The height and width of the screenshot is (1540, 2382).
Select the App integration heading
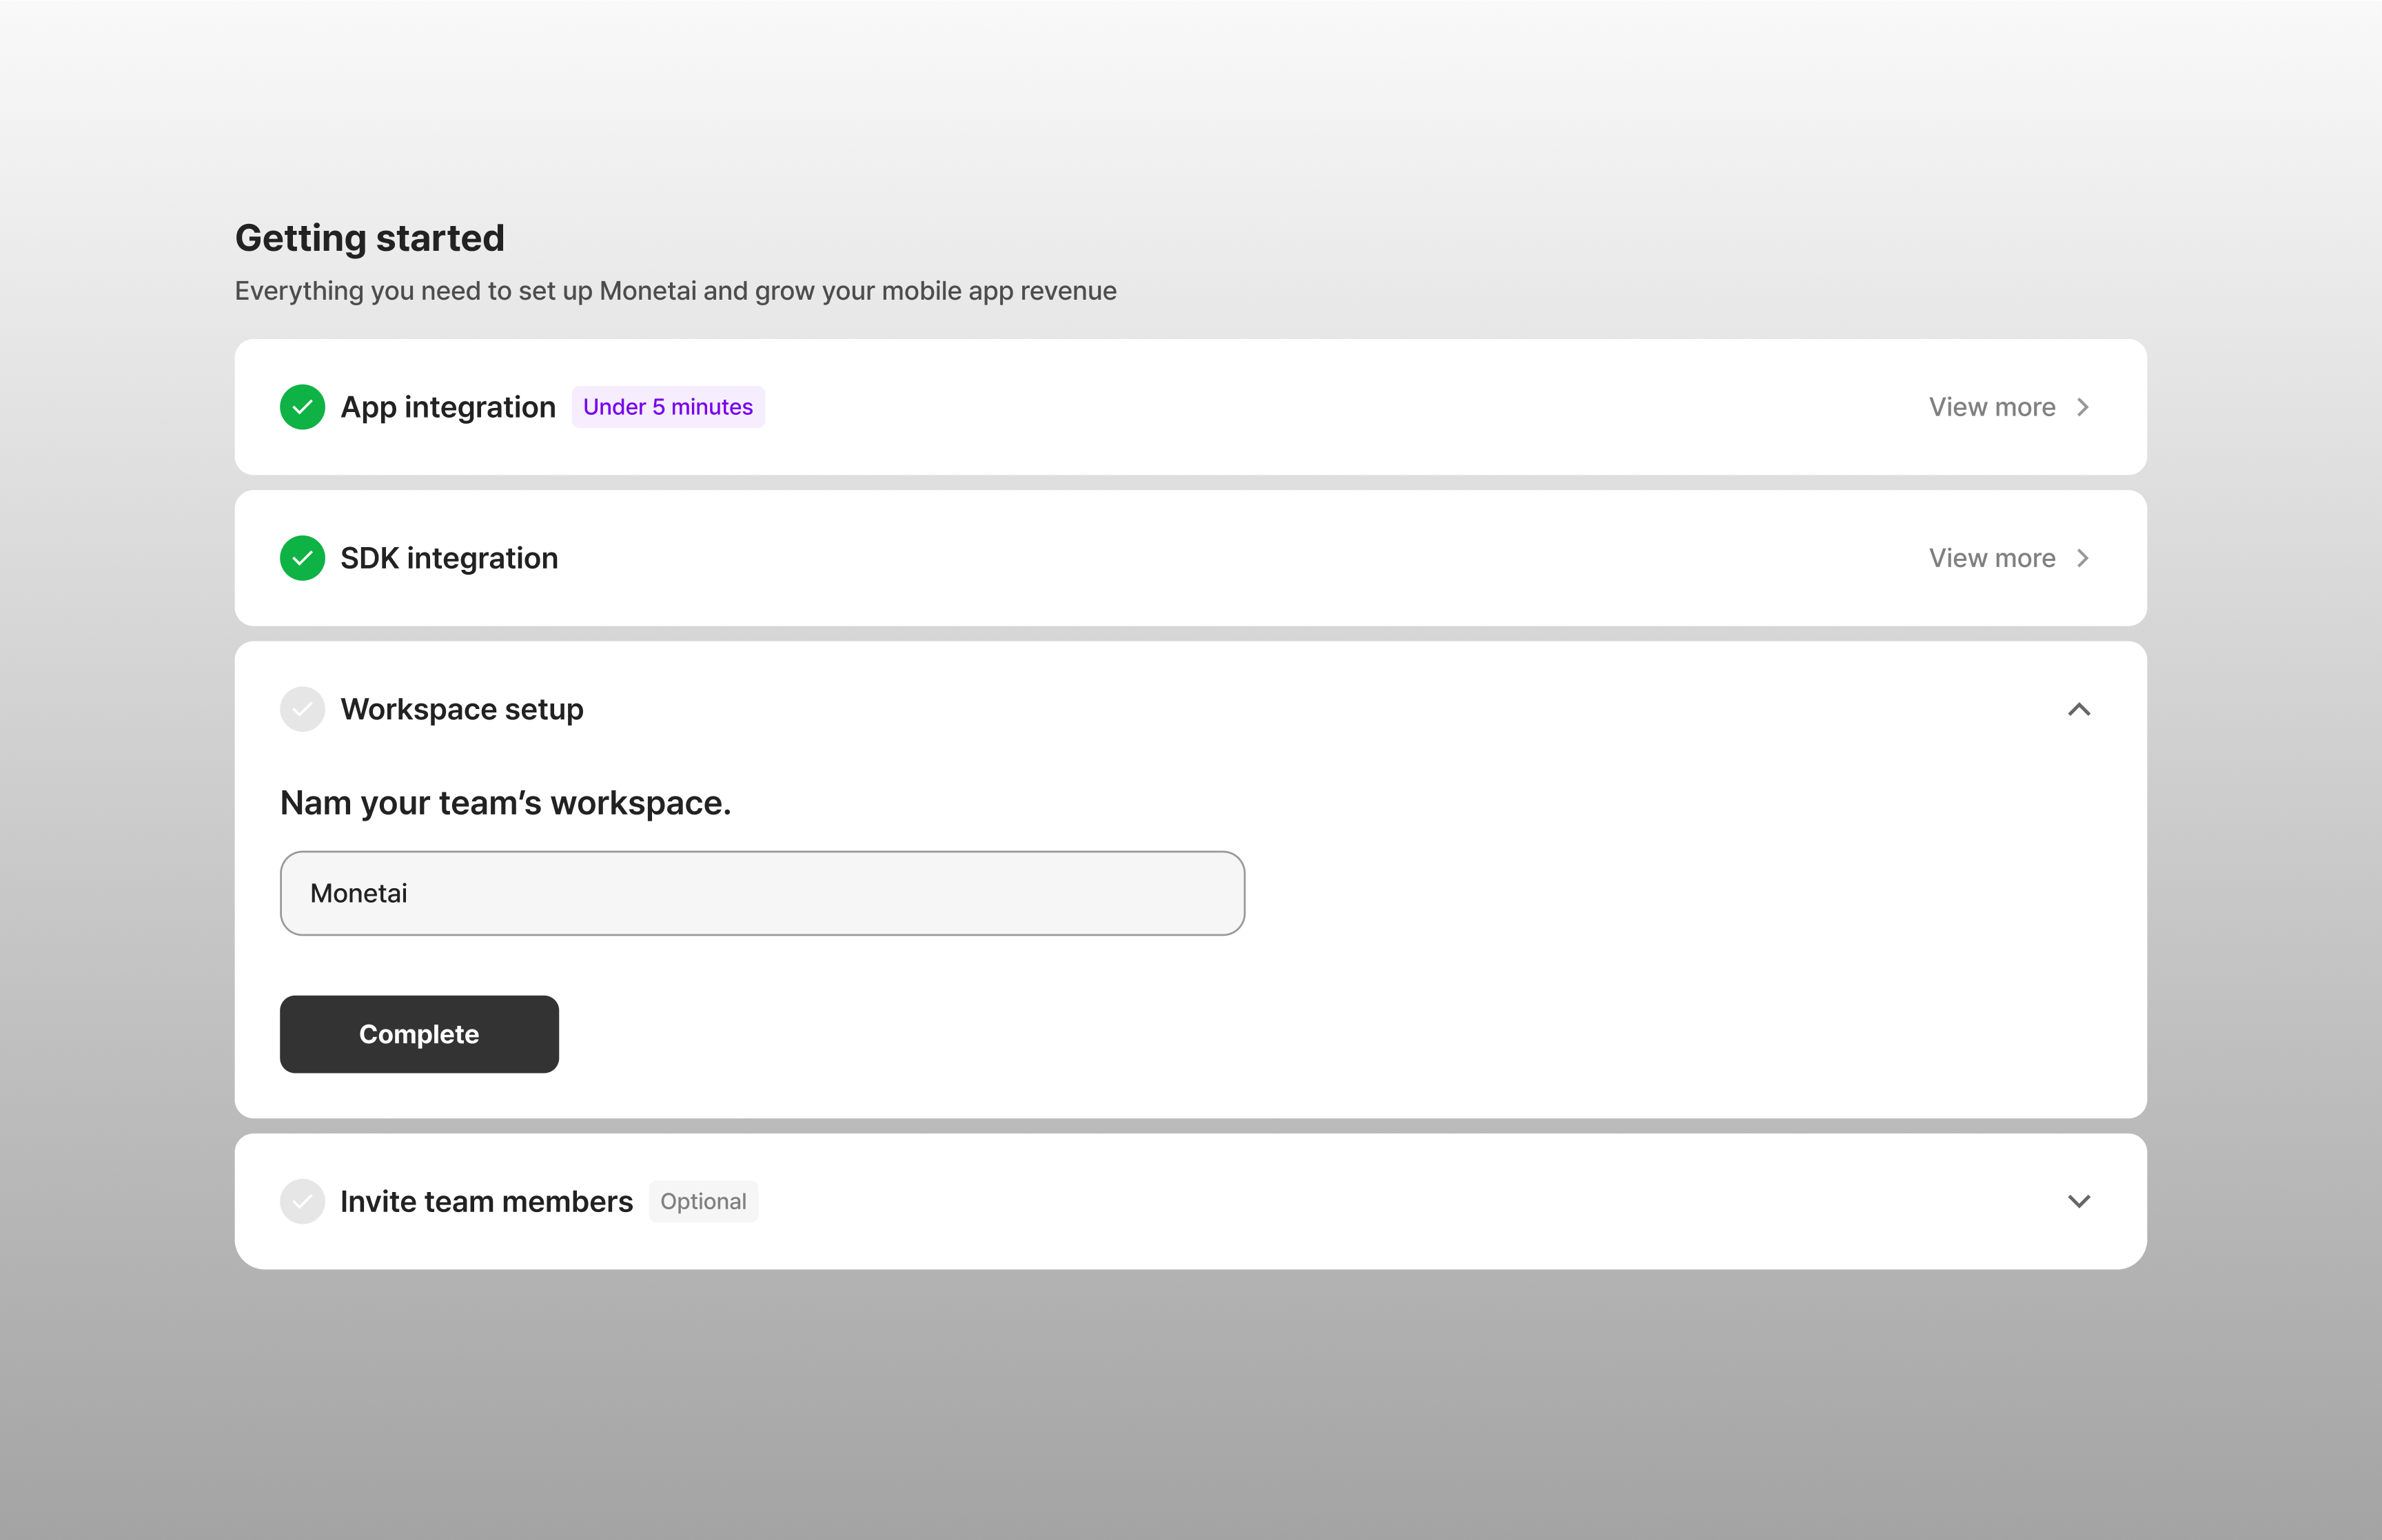(447, 407)
